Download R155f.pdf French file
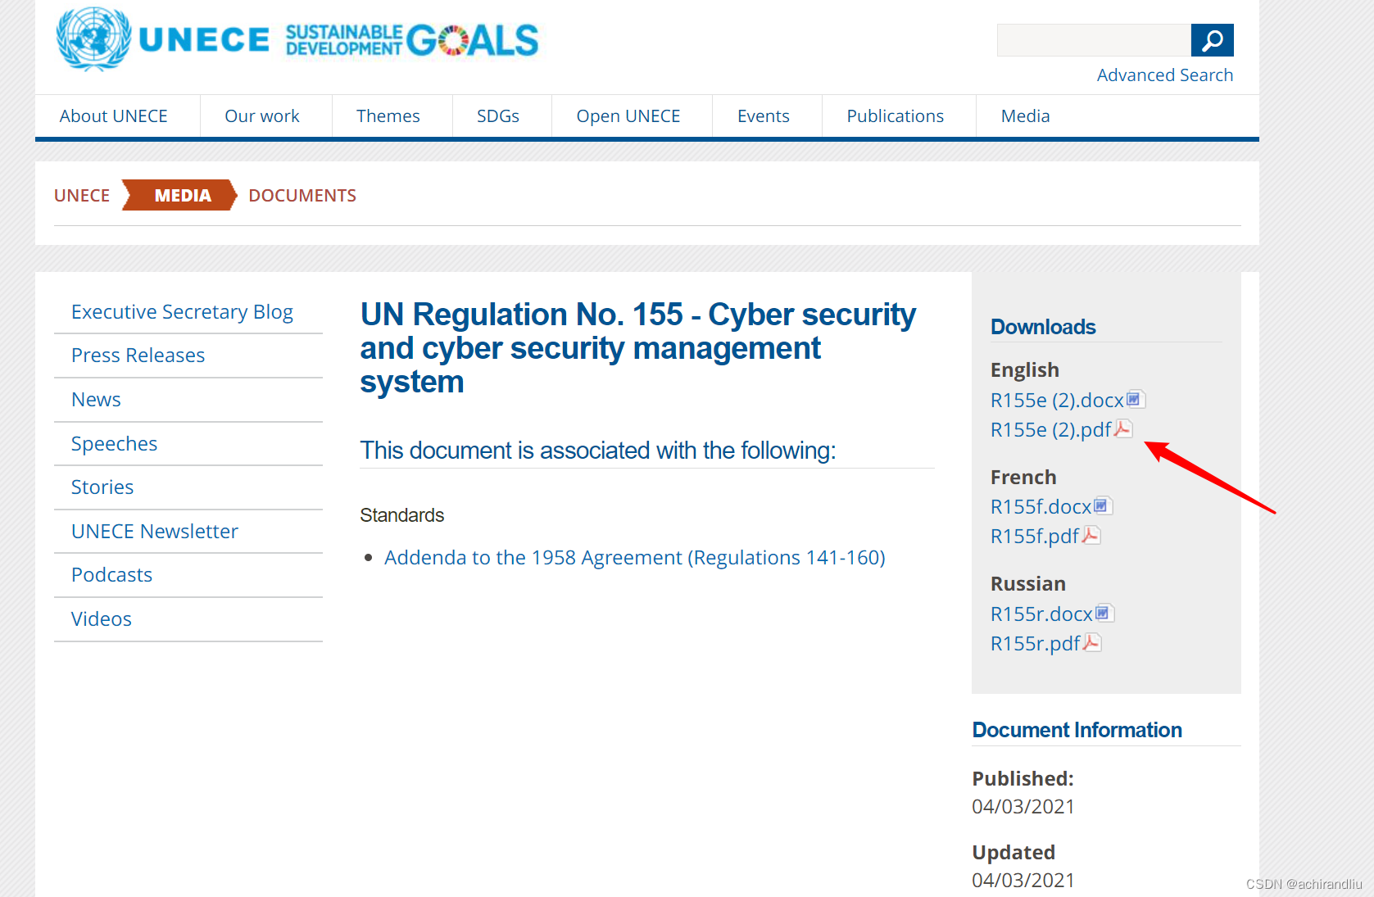 coord(1035,536)
